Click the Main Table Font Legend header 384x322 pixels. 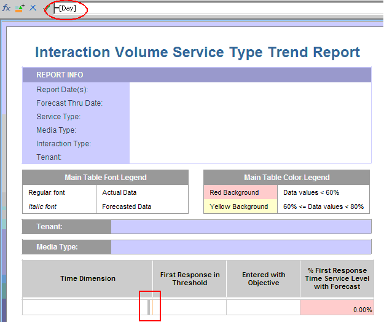coord(105,177)
